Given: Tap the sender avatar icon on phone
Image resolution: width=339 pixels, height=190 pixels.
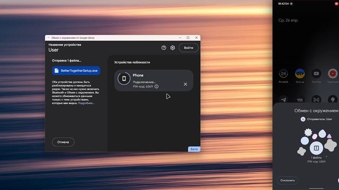Looking at the screenshot, I should [303, 119].
